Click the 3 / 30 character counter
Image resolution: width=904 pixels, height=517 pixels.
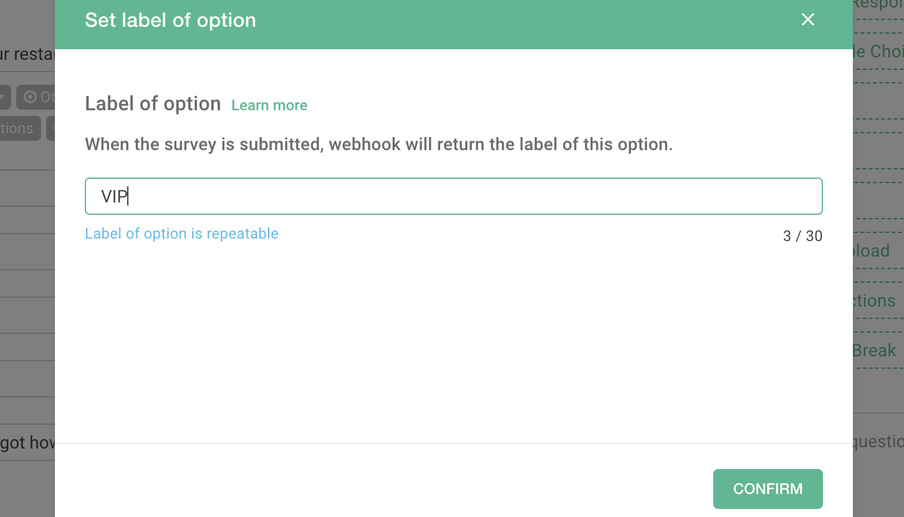[x=803, y=236]
